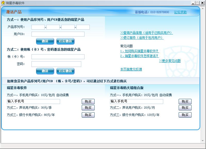Click text 方式三，银行卡用户购买：80元/年
Screen dimensions: 206x149
31,115
